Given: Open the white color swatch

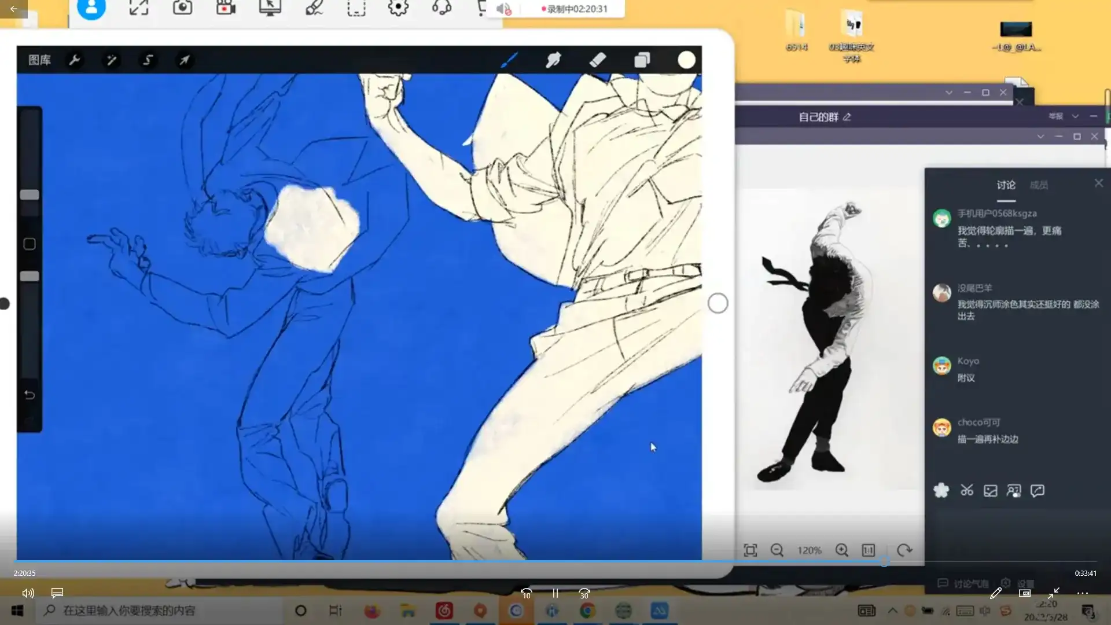Looking at the screenshot, I should [x=686, y=60].
